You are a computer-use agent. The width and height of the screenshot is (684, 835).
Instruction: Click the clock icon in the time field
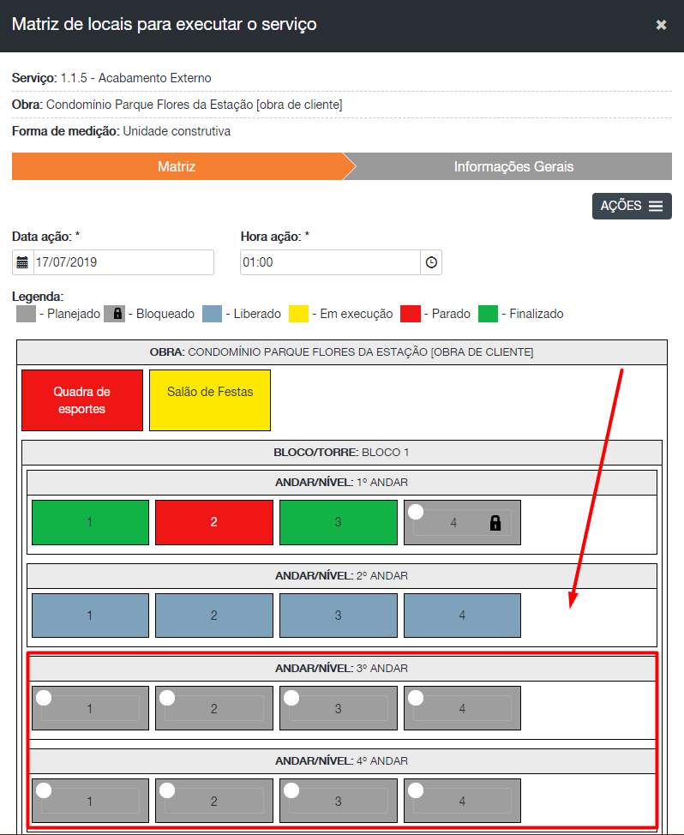pos(431,262)
